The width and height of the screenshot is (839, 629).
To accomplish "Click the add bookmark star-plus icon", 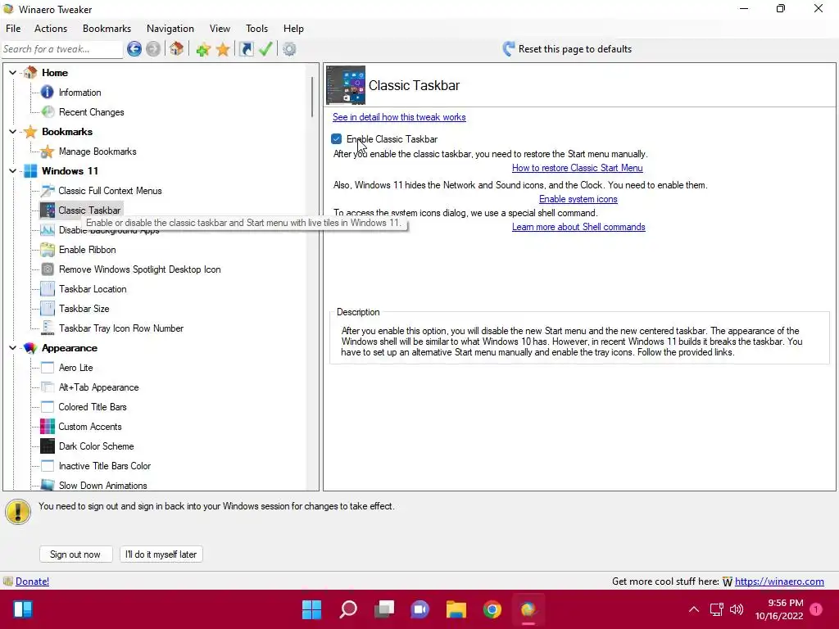I will [x=203, y=50].
